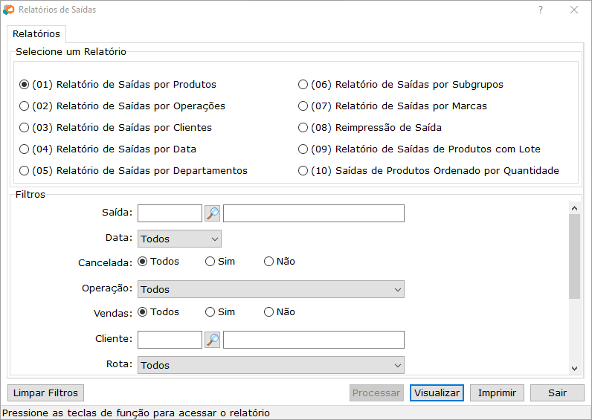The height and width of the screenshot is (420, 592).
Task: Click the help question mark icon
Action: (x=541, y=10)
